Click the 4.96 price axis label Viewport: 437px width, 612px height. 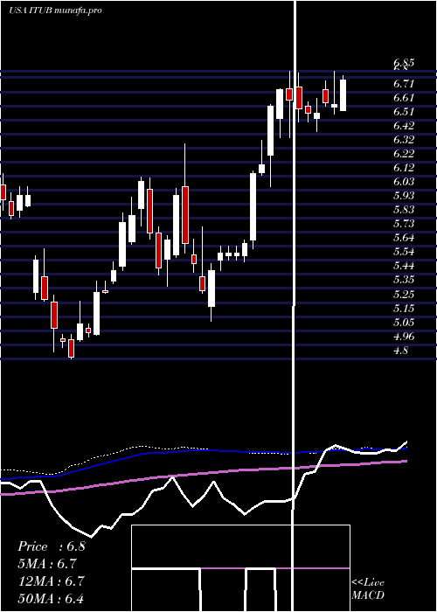tap(404, 337)
